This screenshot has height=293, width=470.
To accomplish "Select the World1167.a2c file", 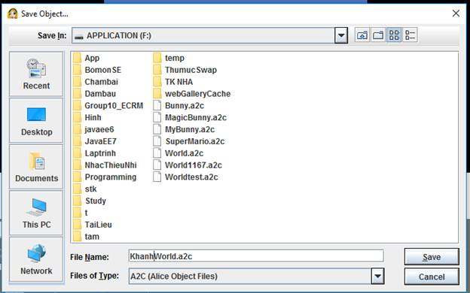I will point(188,165).
